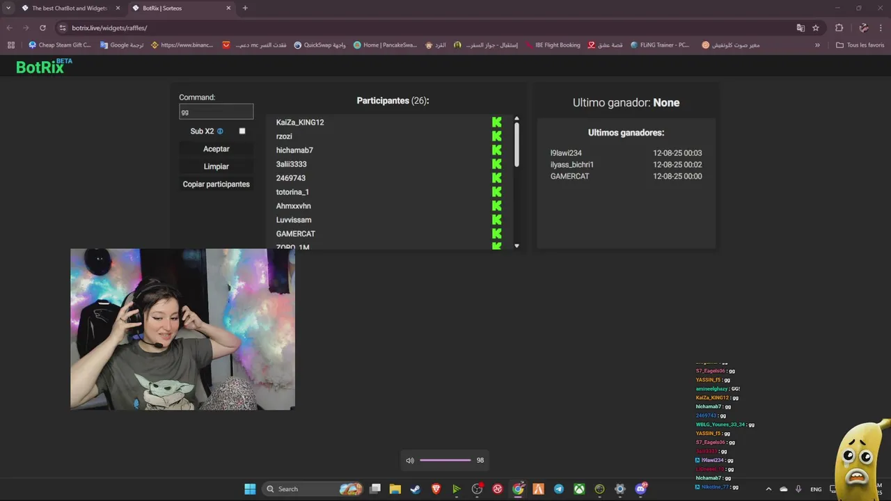Show hidden system tray icons

tap(768, 489)
